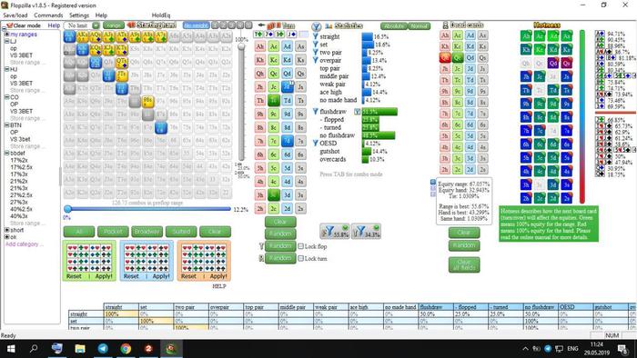
Task: Toggle the overpair filter
Action: click(x=315, y=60)
